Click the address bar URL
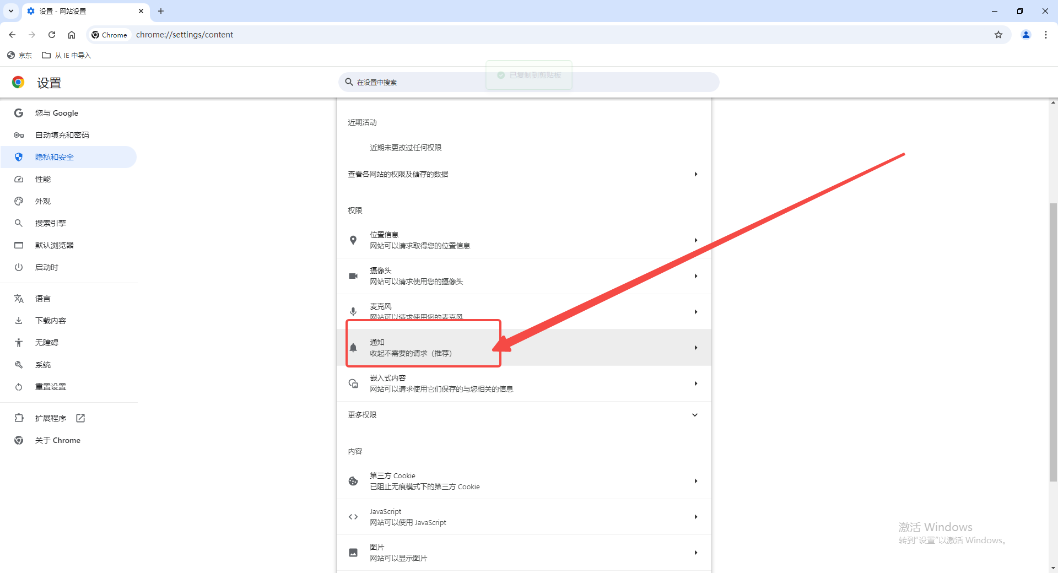The width and height of the screenshot is (1058, 573). pos(185,35)
